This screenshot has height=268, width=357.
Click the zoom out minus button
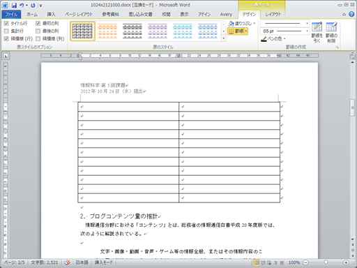(306, 262)
